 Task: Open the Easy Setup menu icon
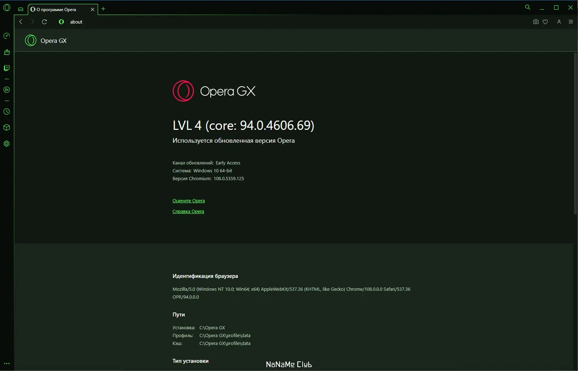coord(571,22)
